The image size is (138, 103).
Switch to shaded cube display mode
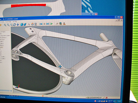tap(22, 25)
